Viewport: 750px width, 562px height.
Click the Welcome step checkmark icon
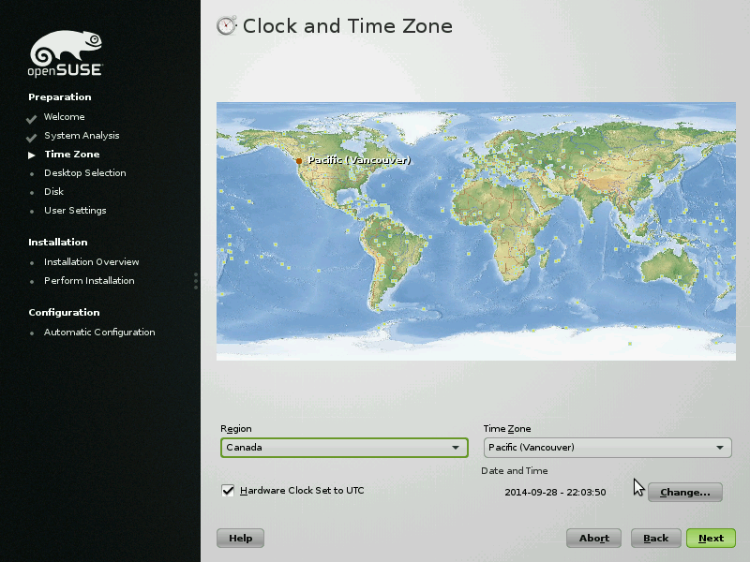pyautogui.click(x=32, y=118)
